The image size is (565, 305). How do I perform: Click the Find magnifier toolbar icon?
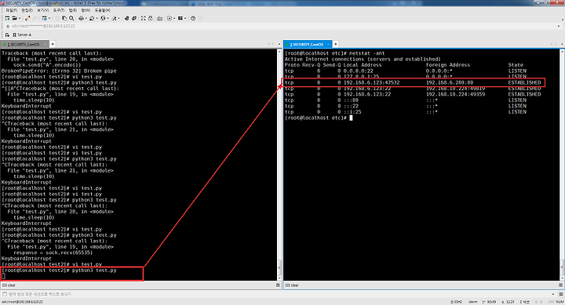click(x=71, y=18)
